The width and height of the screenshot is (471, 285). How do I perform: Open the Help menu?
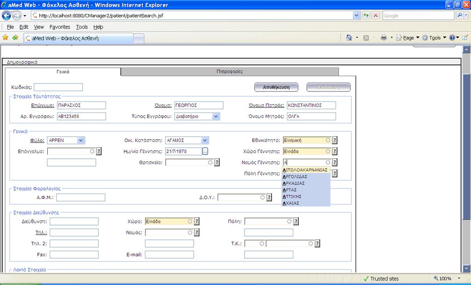coord(98,27)
